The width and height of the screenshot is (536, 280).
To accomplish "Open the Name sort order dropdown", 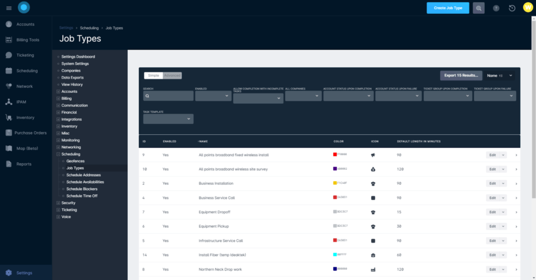I will [x=499, y=75].
